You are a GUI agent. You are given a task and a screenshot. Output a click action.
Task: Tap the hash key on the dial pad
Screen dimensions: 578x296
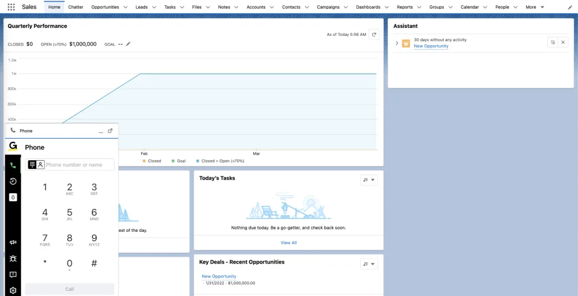94,263
